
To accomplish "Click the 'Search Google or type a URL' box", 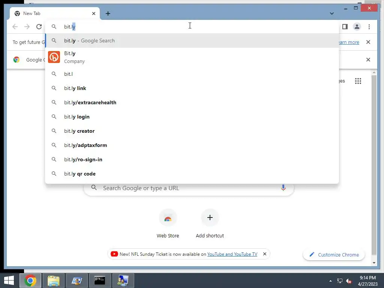I will 189,188.
